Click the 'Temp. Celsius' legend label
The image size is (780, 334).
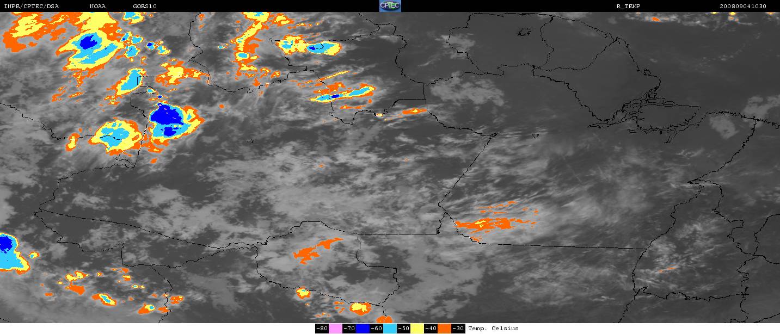click(x=493, y=329)
